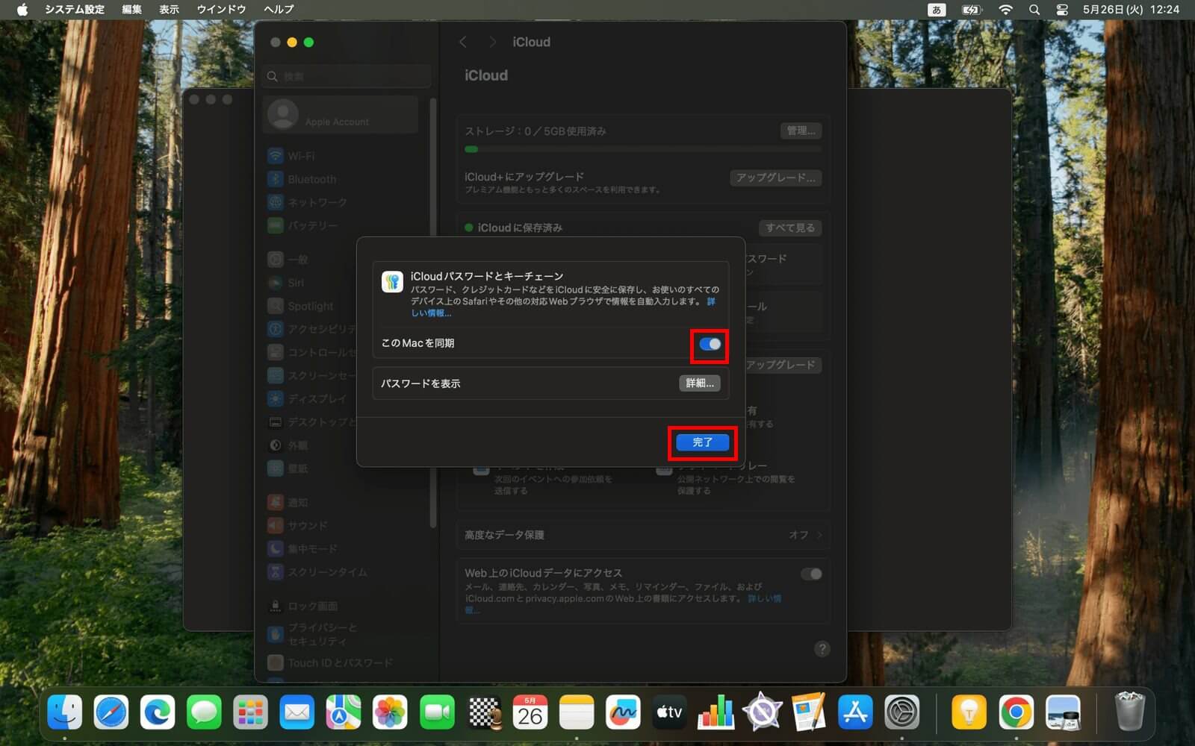The height and width of the screenshot is (746, 1195).
Task: Open Freeform from the Dock
Action: [x=623, y=712]
